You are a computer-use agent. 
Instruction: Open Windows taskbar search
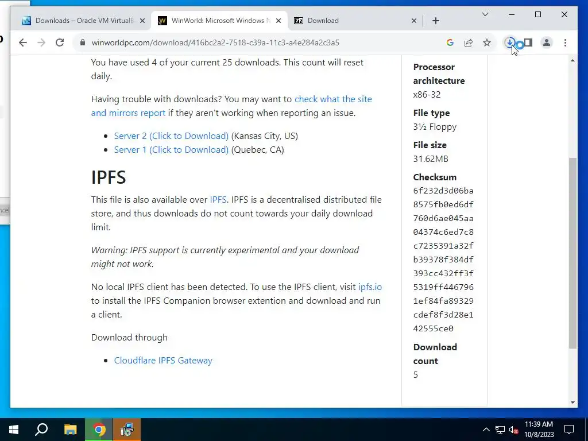click(x=41, y=430)
